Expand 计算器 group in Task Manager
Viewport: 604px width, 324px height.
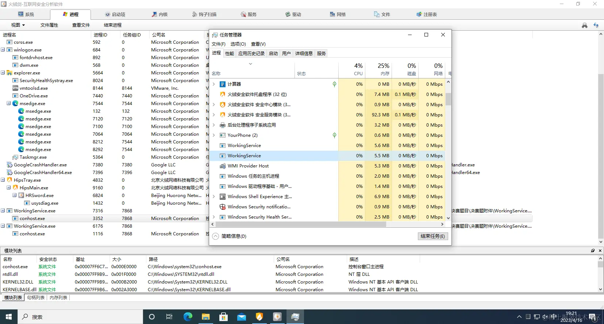point(214,84)
